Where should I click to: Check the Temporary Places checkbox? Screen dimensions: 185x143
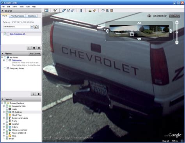pos(5,68)
